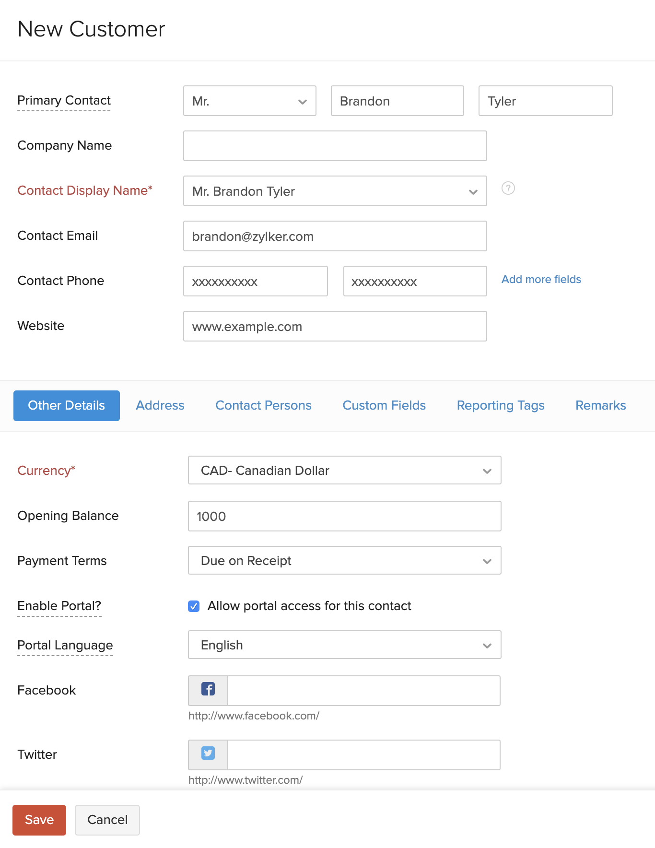Click the Facebook logo icon
The image size is (655, 848).
208,690
